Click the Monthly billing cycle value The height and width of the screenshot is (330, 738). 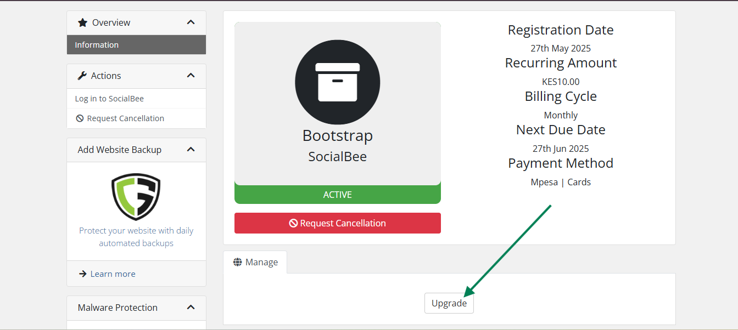point(561,115)
